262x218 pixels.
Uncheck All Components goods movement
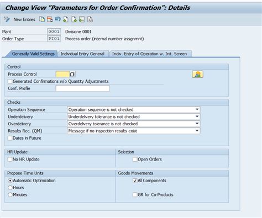135,180
